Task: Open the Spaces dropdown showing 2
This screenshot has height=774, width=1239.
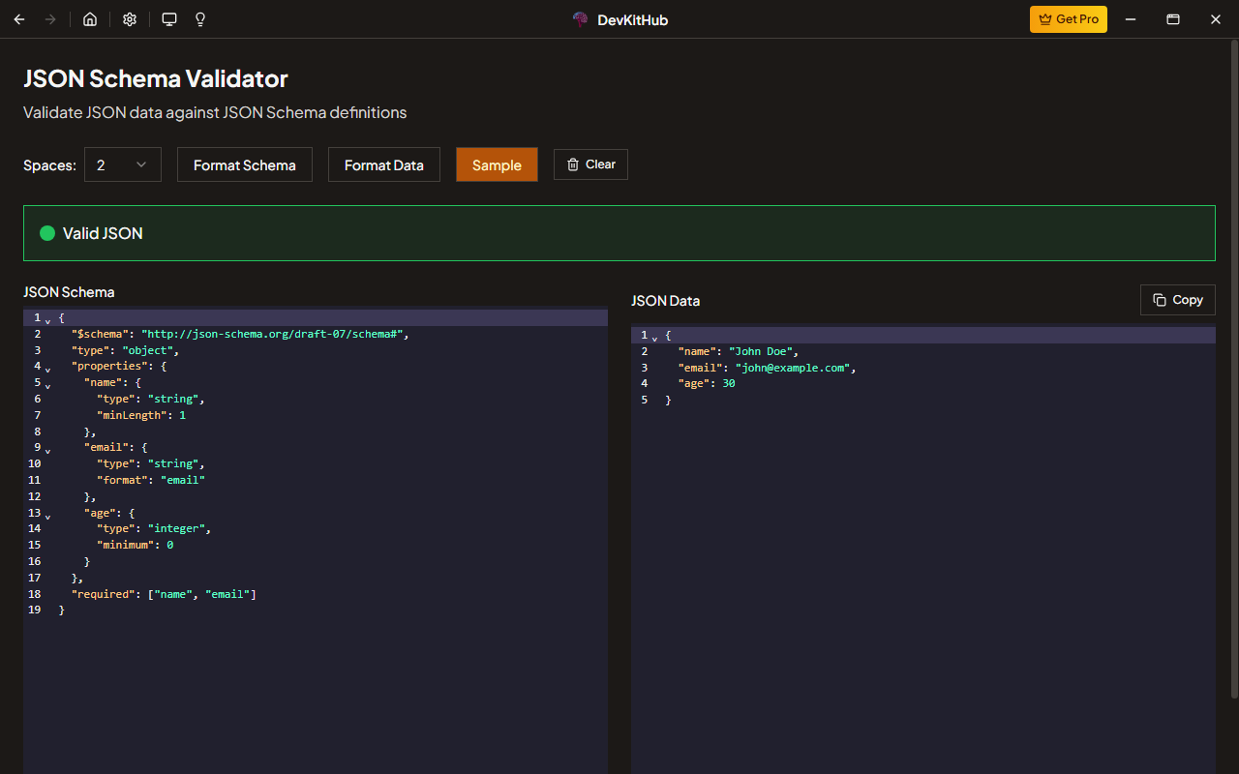Action: (x=123, y=164)
